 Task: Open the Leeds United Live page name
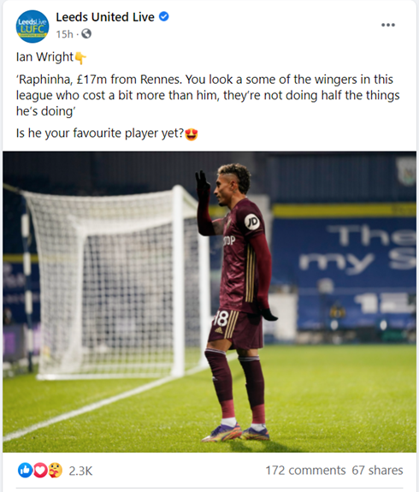tap(105, 17)
